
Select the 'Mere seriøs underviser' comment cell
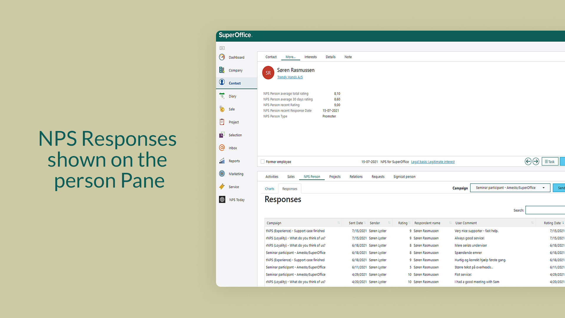(x=471, y=245)
